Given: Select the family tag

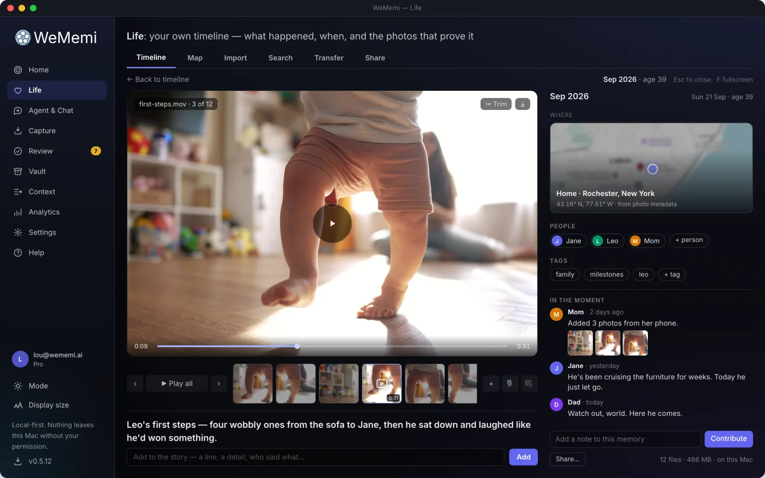Looking at the screenshot, I should pos(565,275).
